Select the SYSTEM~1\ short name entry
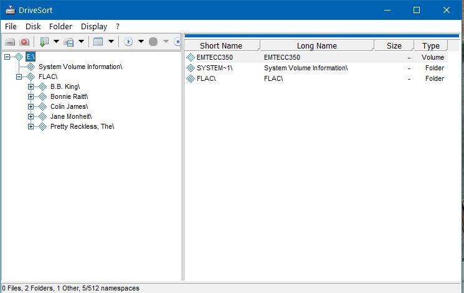Screen dimensions: 464x293 [x=214, y=68]
